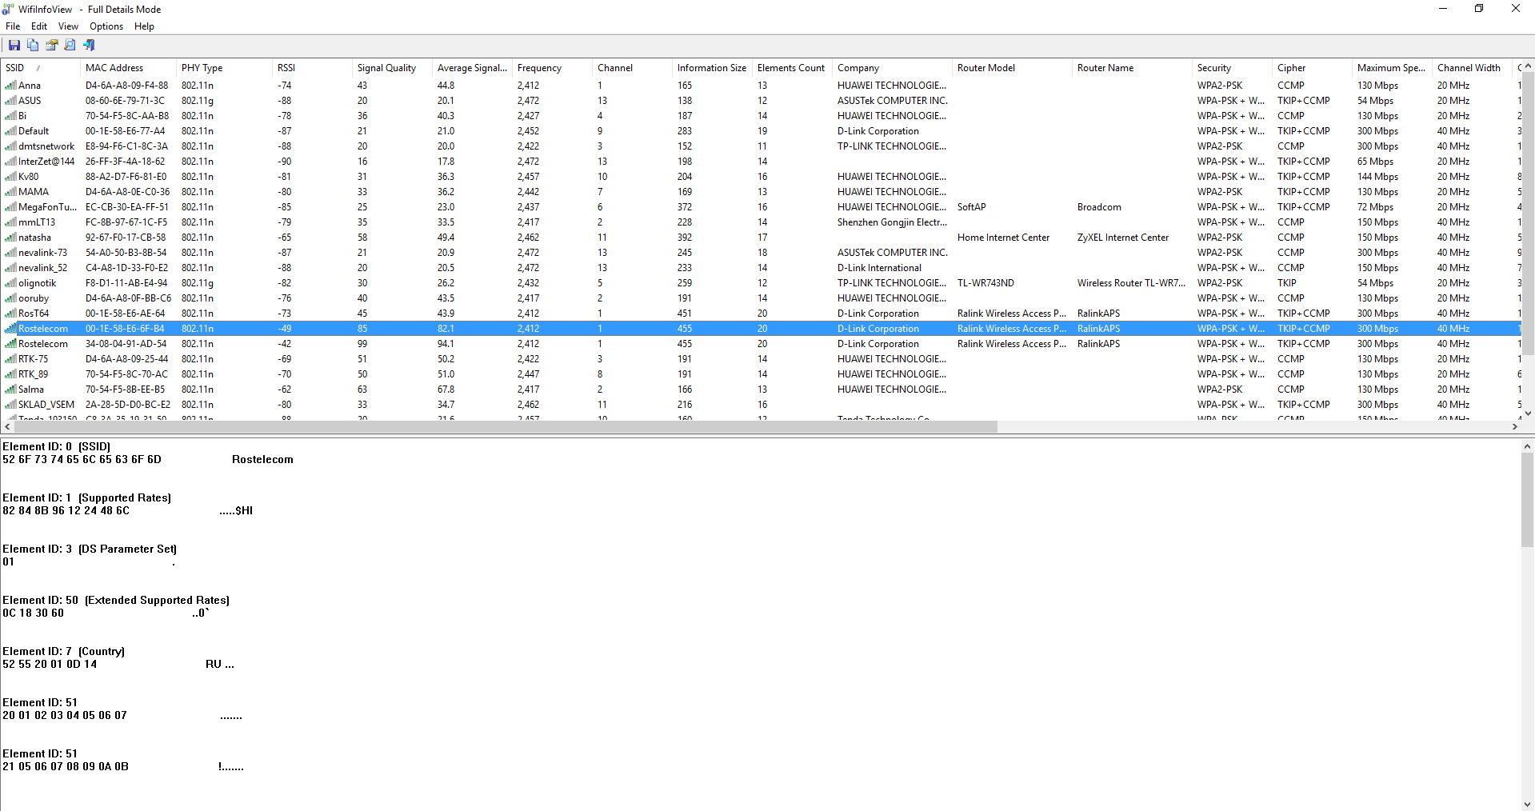Image resolution: width=1535 pixels, height=811 pixels.
Task: Click the signal icon beside Salma
Action: pos(11,389)
